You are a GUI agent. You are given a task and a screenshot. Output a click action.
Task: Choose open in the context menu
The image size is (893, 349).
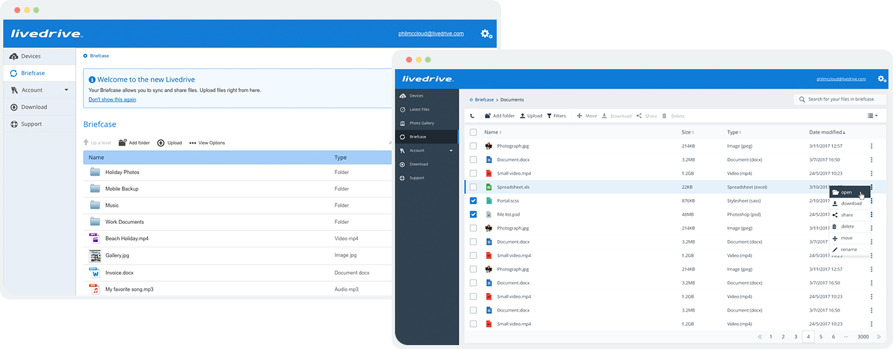pyautogui.click(x=850, y=192)
